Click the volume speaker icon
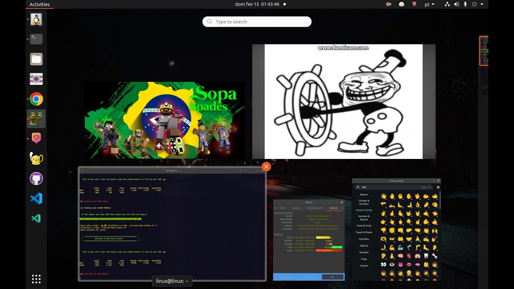 pyautogui.click(x=457, y=4)
